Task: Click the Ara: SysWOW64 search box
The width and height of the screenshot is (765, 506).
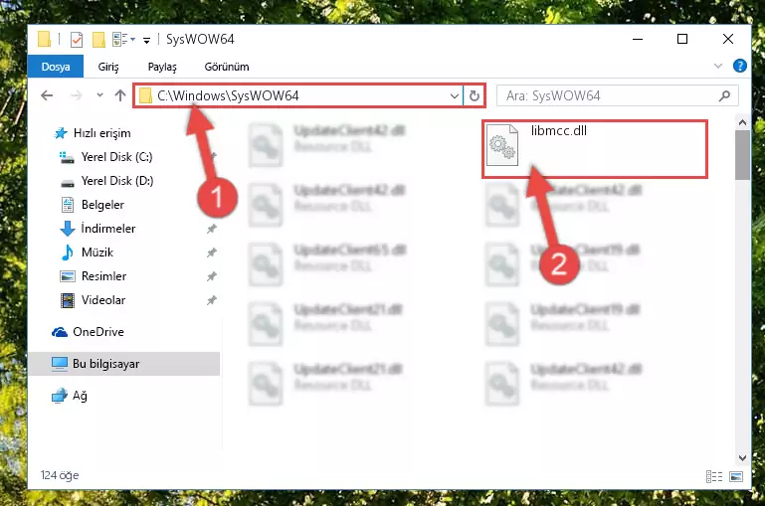Action: pyautogui.click(x=617, y=95)
